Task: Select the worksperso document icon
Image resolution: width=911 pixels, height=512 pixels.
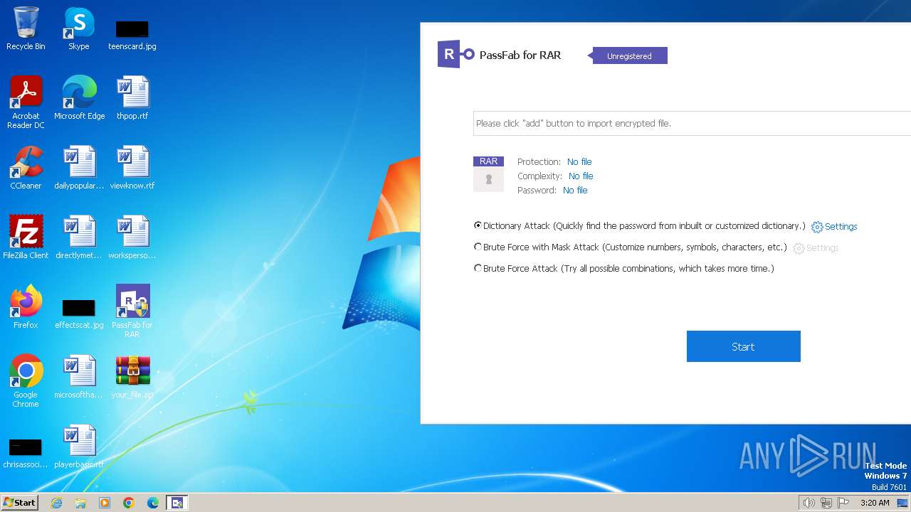Action: [132, 238]
